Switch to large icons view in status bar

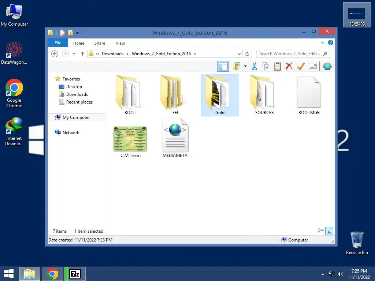tap(329, 231)
